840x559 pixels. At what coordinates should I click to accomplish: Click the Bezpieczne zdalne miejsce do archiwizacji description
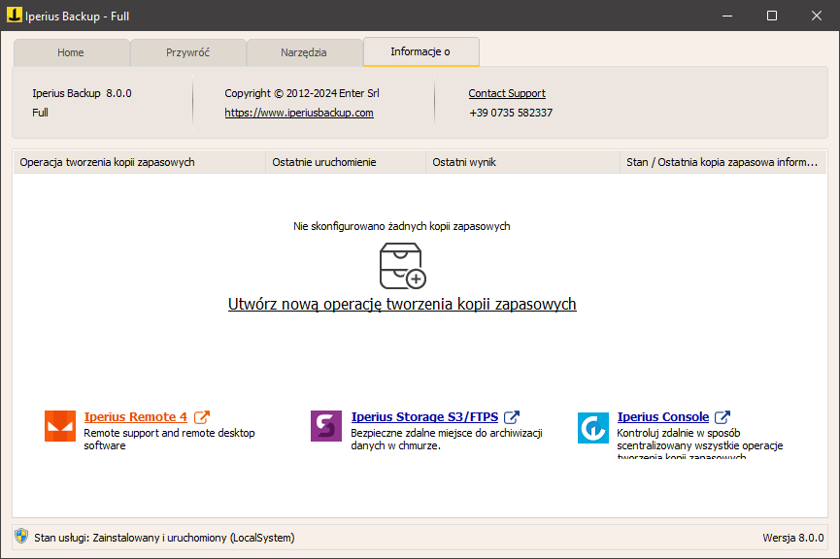447,439
